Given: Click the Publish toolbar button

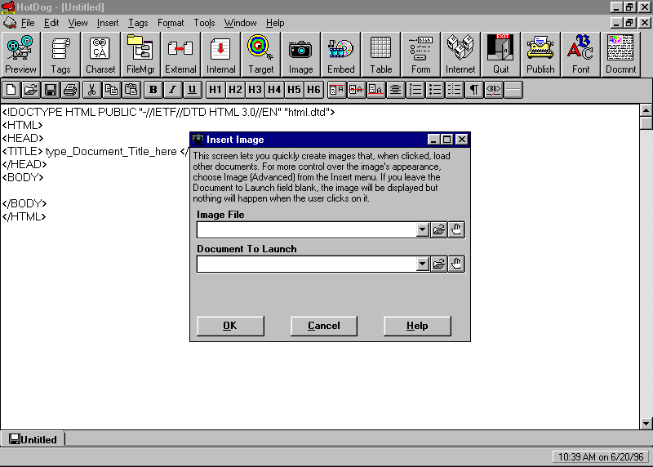Looking at the screenshot, I should [x=540, y=55].
